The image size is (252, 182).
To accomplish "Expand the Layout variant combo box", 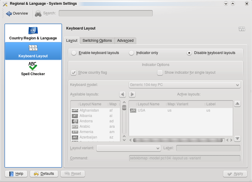I will click(129, 148).
